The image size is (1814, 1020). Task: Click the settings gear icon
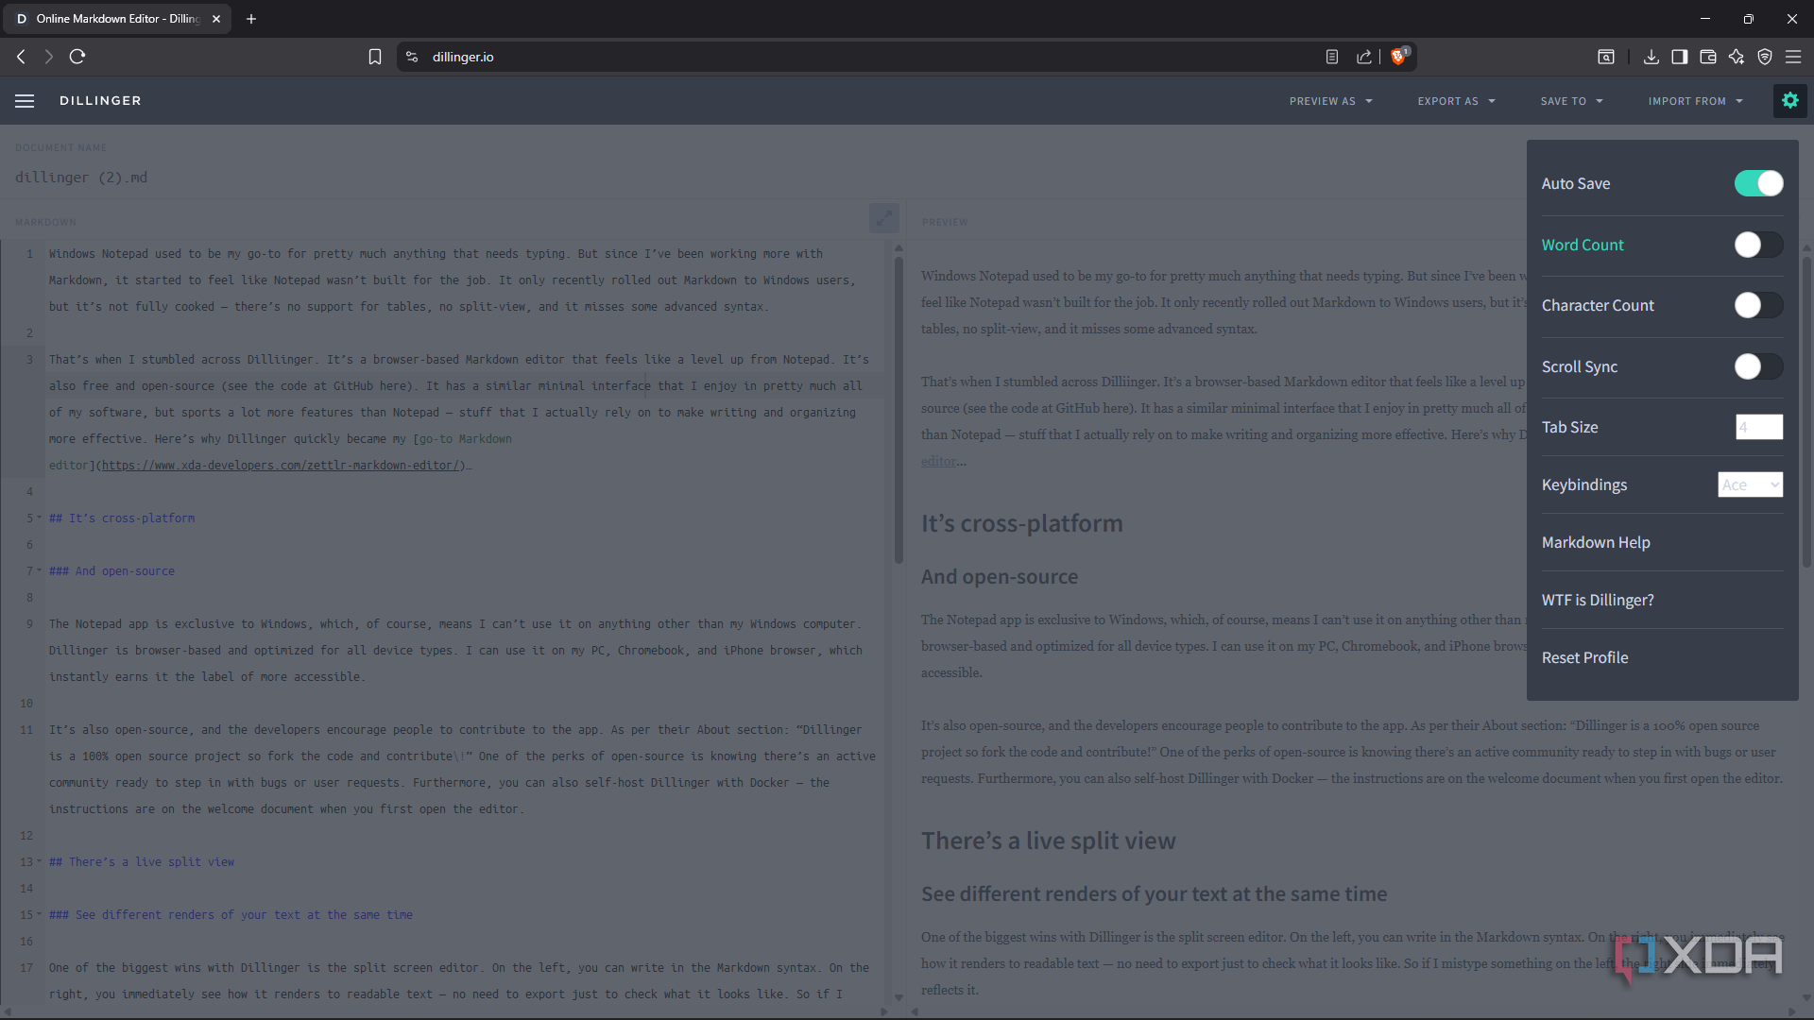(1789, 100)
